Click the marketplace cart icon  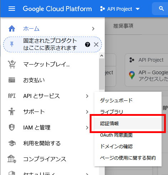tap(12, 64)
